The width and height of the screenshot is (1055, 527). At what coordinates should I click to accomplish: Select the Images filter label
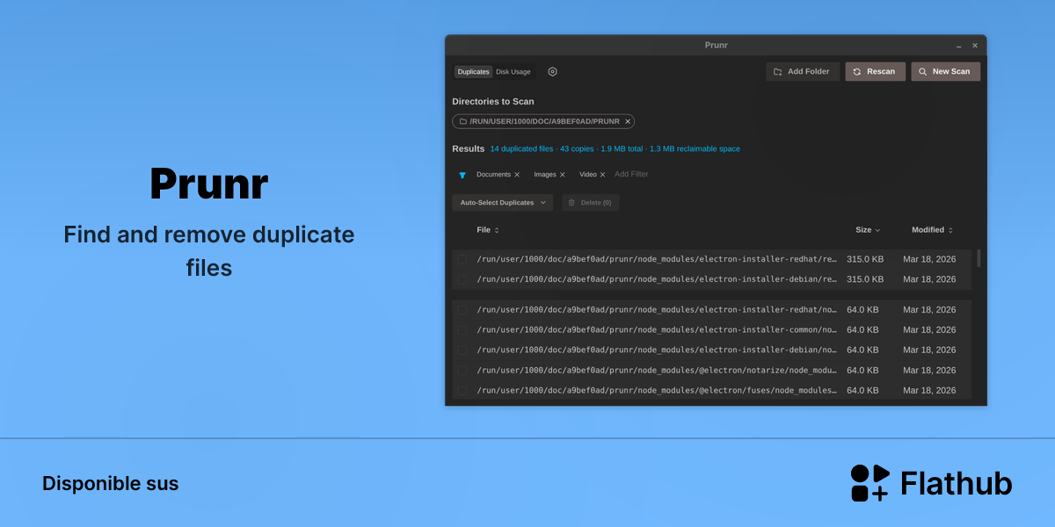[545, 175]
